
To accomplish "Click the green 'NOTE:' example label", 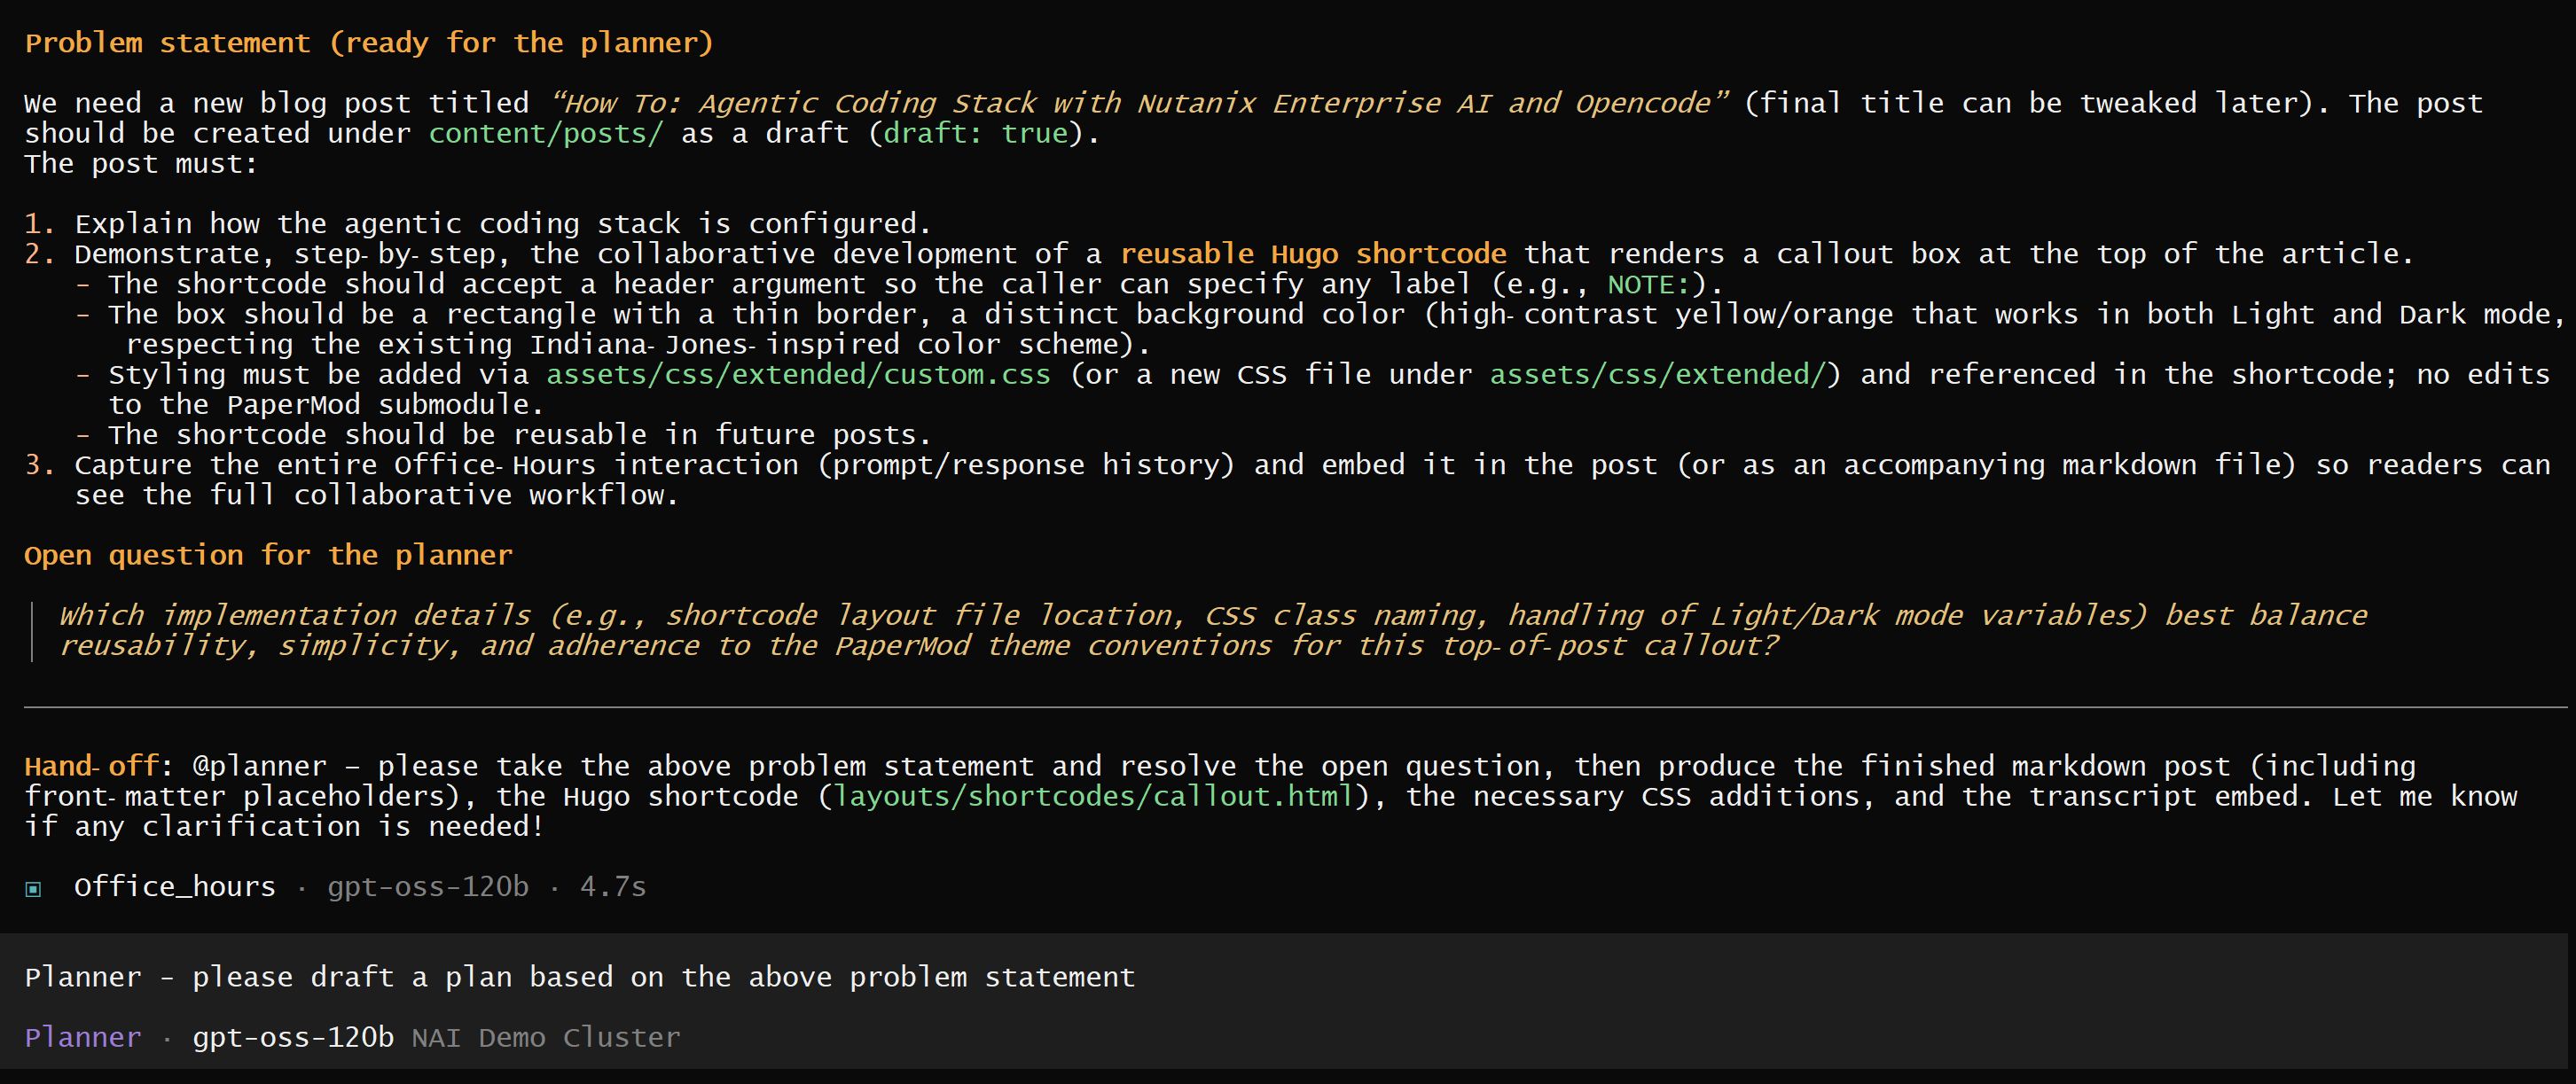I will click(1649, 284).
